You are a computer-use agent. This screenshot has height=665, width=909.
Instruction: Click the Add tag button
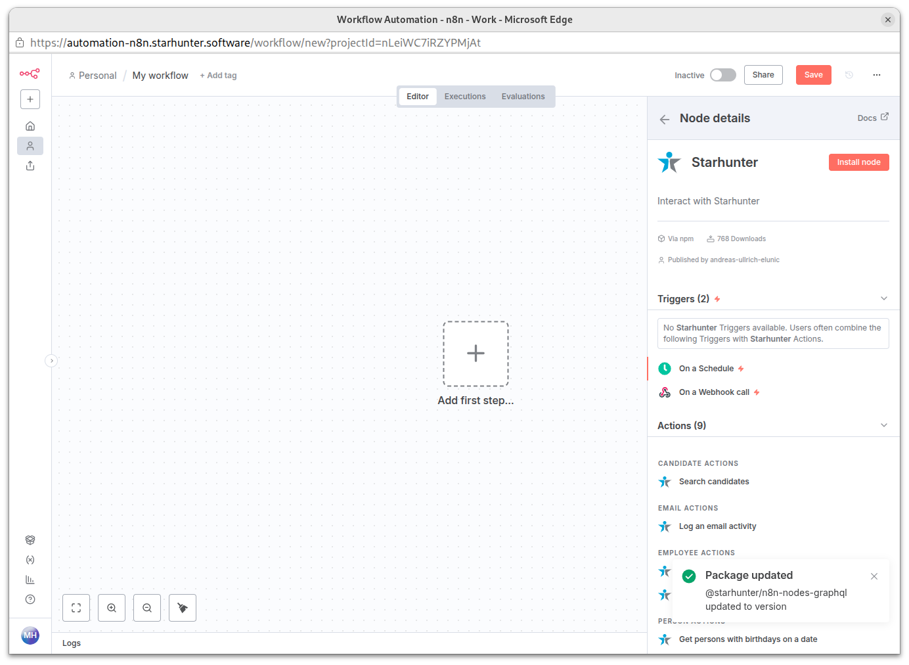218,76
